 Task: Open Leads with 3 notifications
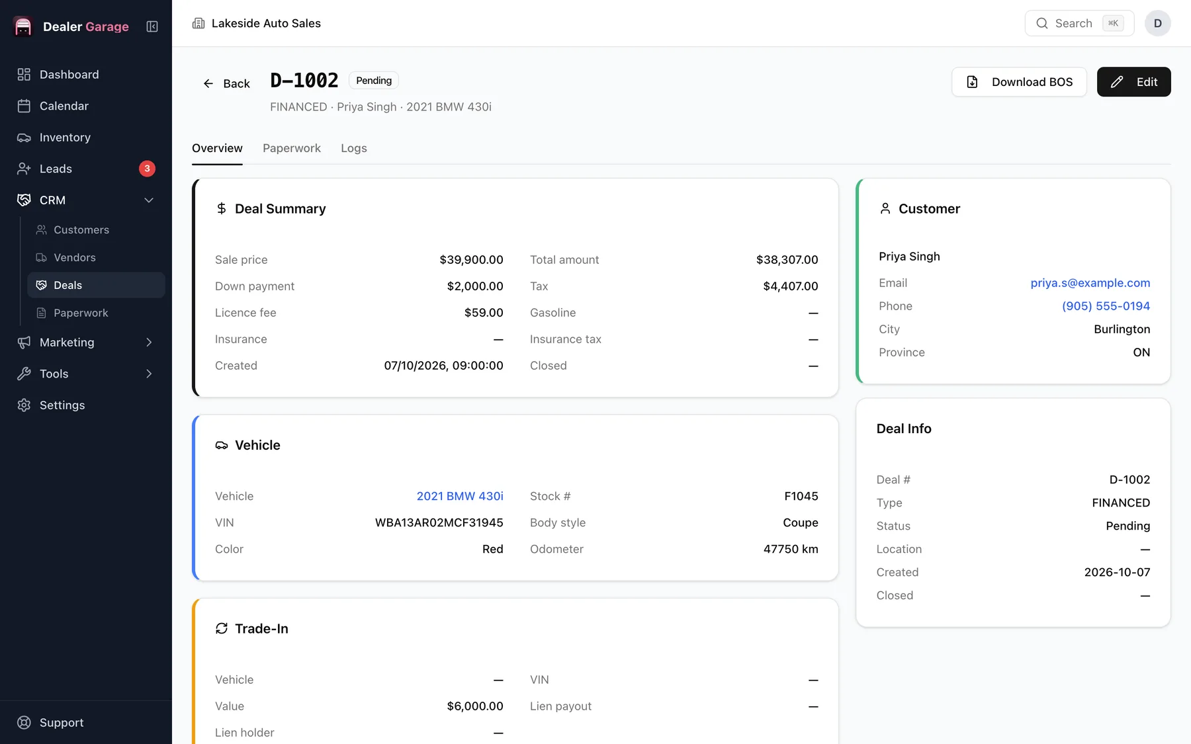[x=86, y=169]
